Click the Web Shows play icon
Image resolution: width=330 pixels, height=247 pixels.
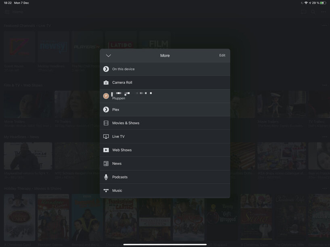point(106,150)
